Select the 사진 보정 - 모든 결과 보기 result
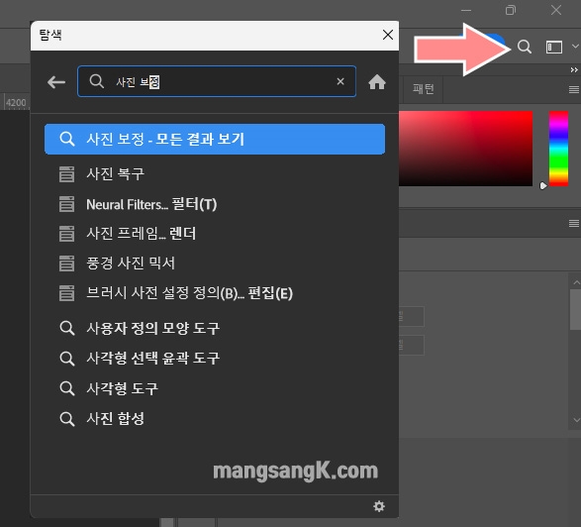 [215, 139]
